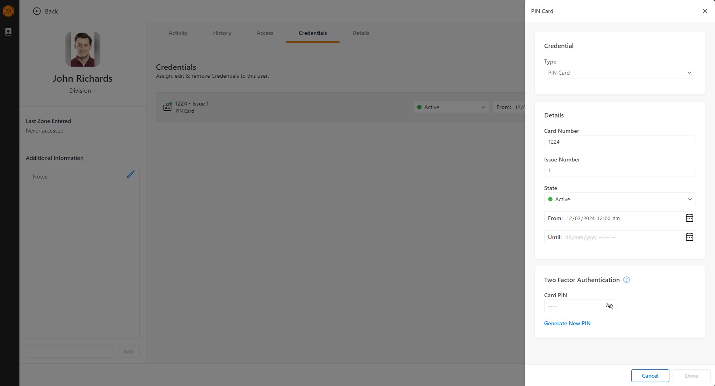Close the PIN Card panel

[705, 11]
